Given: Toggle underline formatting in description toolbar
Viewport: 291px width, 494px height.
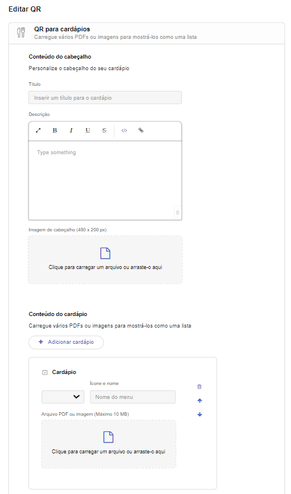Looking at the screenshot, I should point(88,130).
